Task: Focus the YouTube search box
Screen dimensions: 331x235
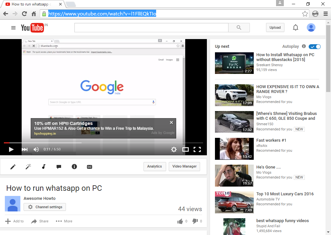Action: click(x=151, y=28)
